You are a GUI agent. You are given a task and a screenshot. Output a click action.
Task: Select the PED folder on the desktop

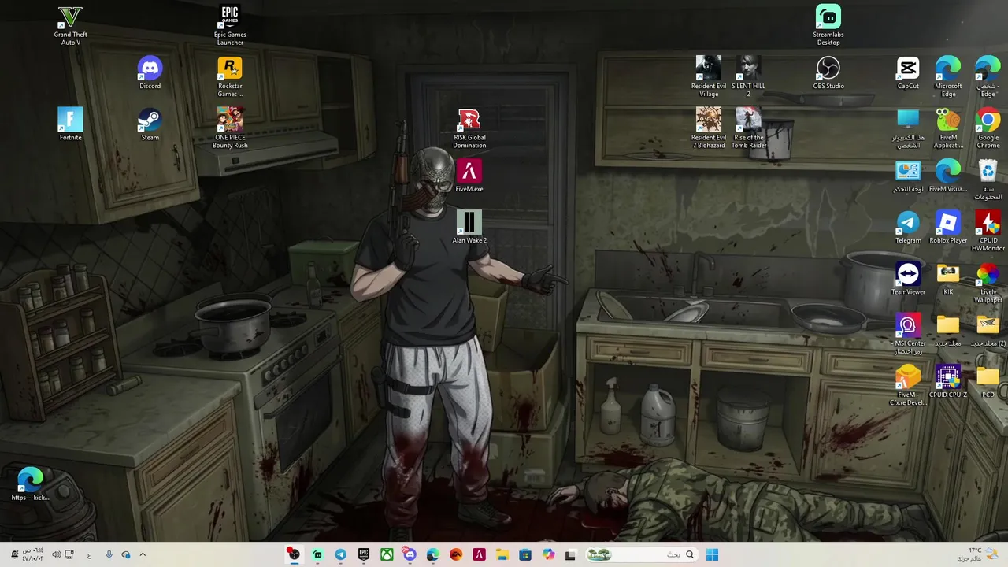pyautogui.click(x=988, y=380)
